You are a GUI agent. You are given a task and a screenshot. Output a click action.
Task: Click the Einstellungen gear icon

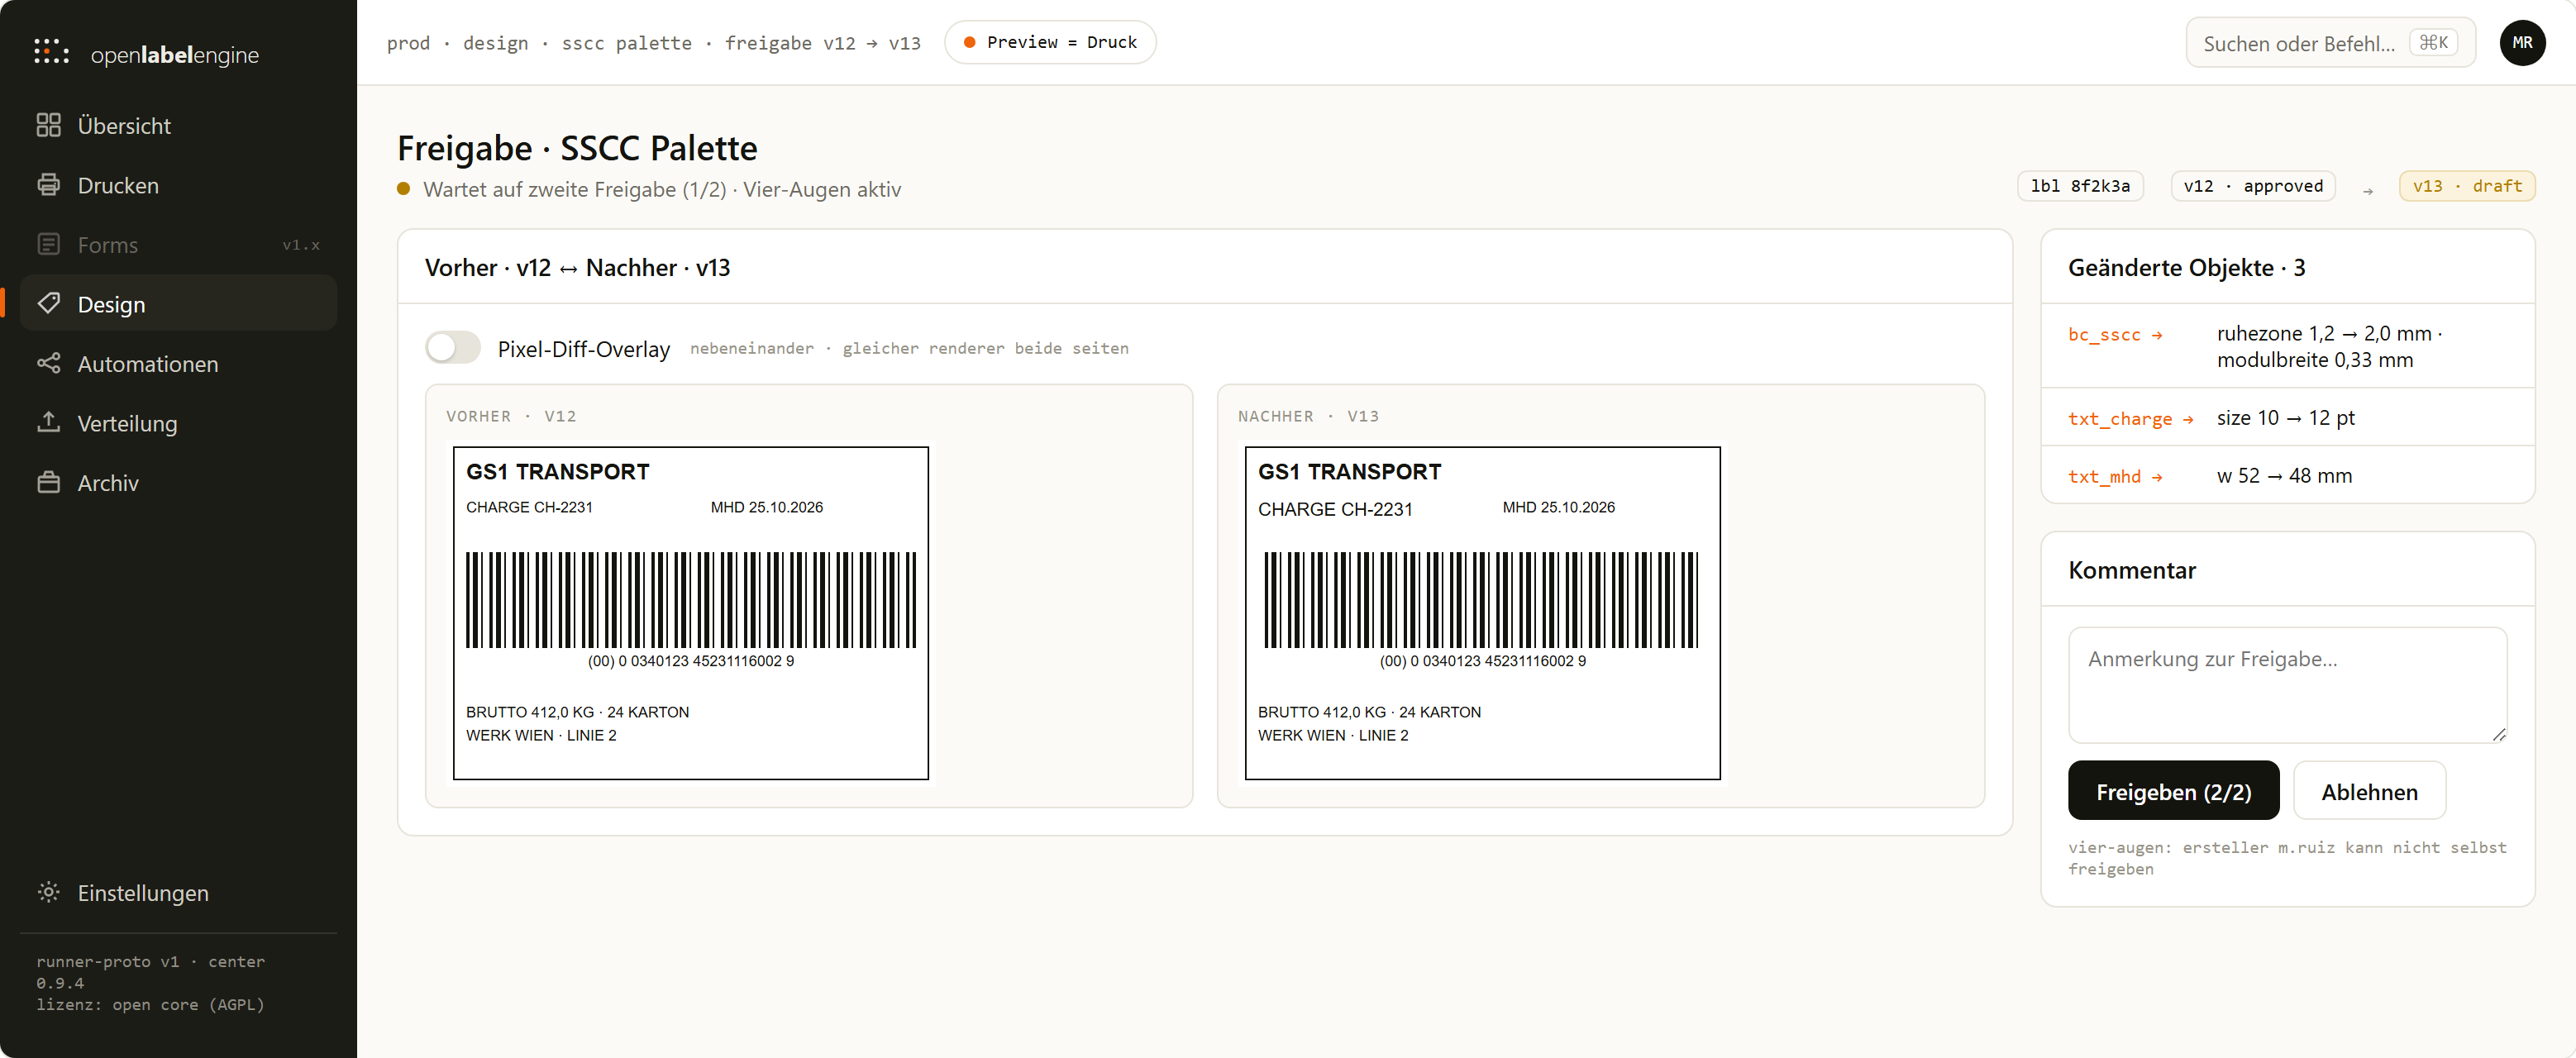(x=48, y=892)
